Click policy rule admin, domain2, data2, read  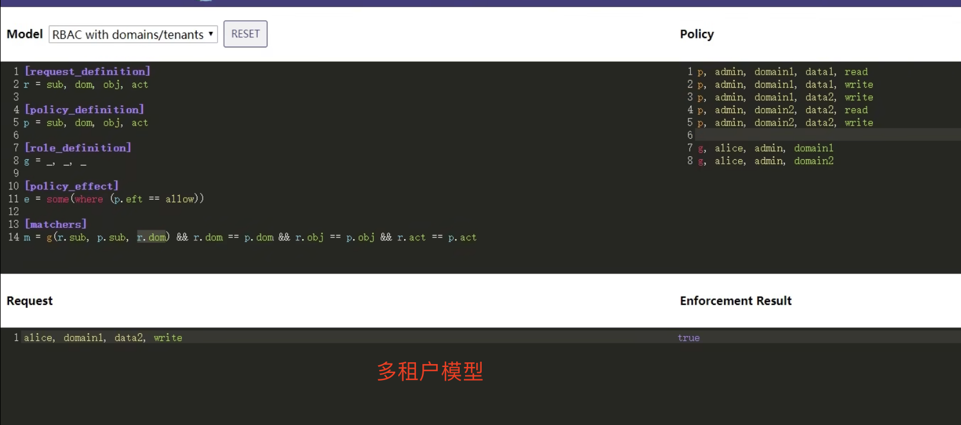point(782,110)
